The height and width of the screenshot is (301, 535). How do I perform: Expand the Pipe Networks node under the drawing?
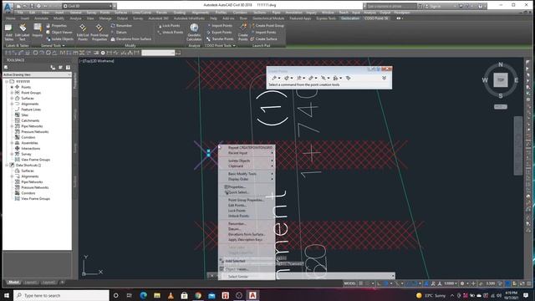pyautogui.click(x=12, y=126)
